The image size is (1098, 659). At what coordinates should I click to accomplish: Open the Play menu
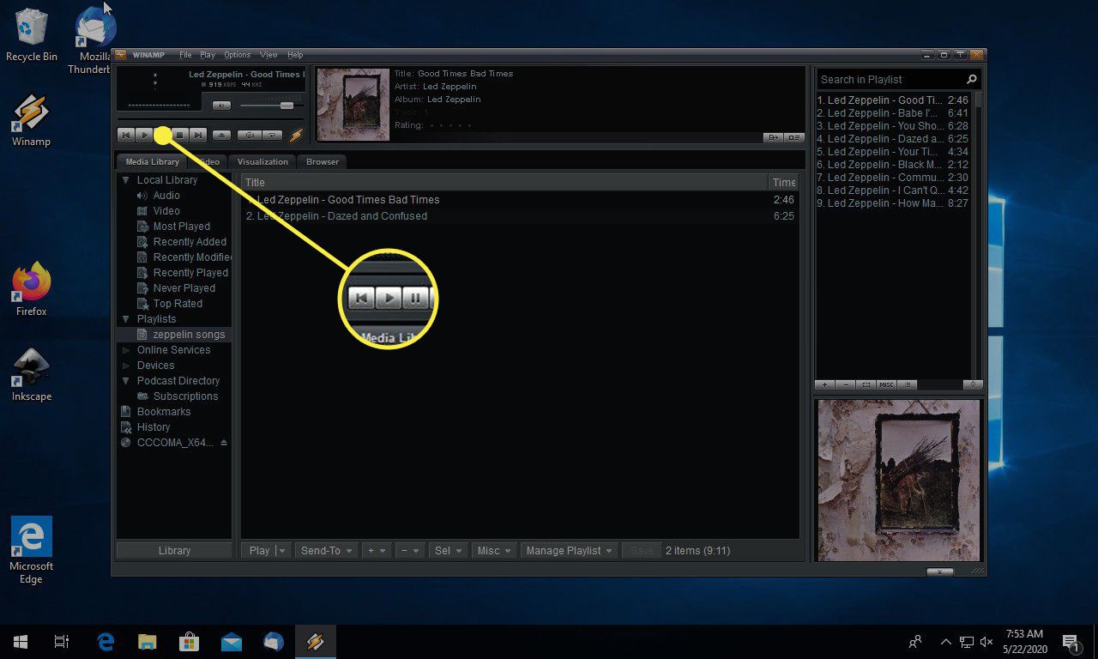coord(208,55)
